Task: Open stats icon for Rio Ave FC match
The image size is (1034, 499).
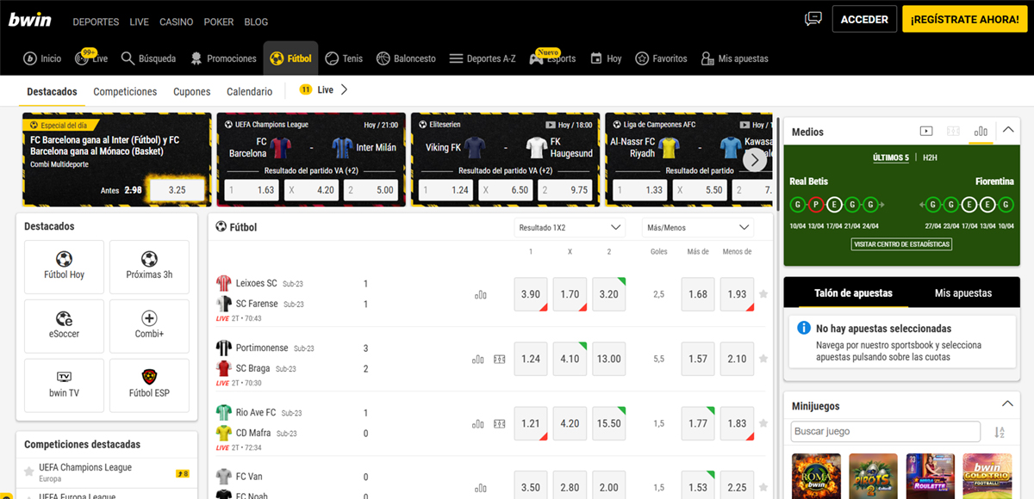Action: pos(478,423)
